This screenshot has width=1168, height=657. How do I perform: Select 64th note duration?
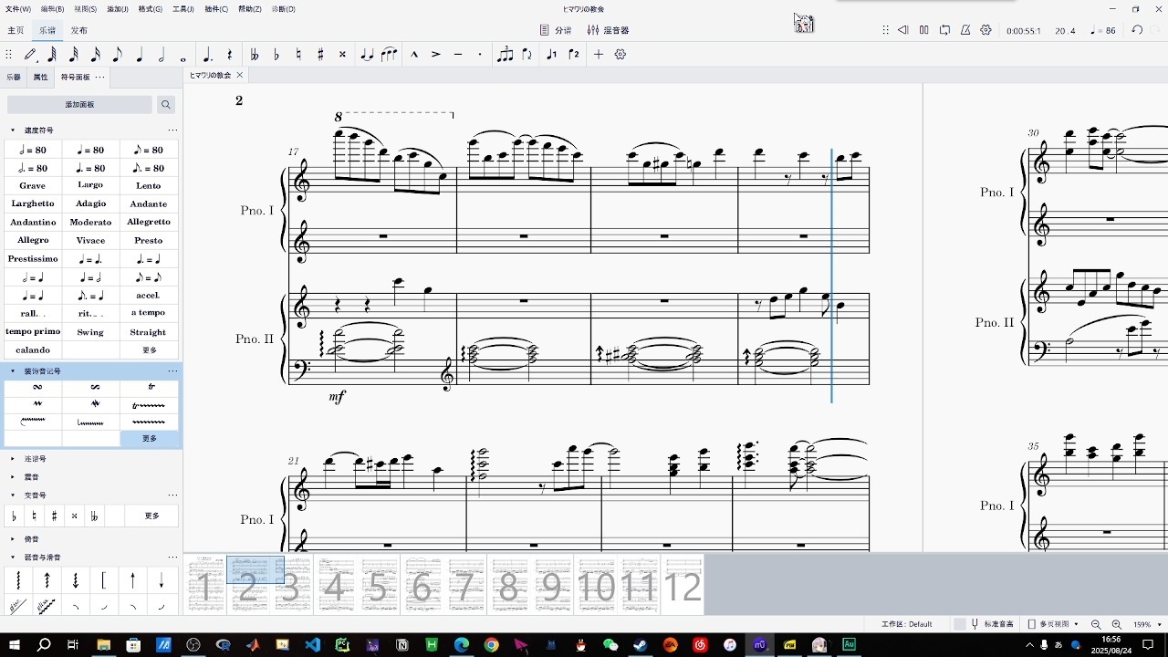pos(52,55)
